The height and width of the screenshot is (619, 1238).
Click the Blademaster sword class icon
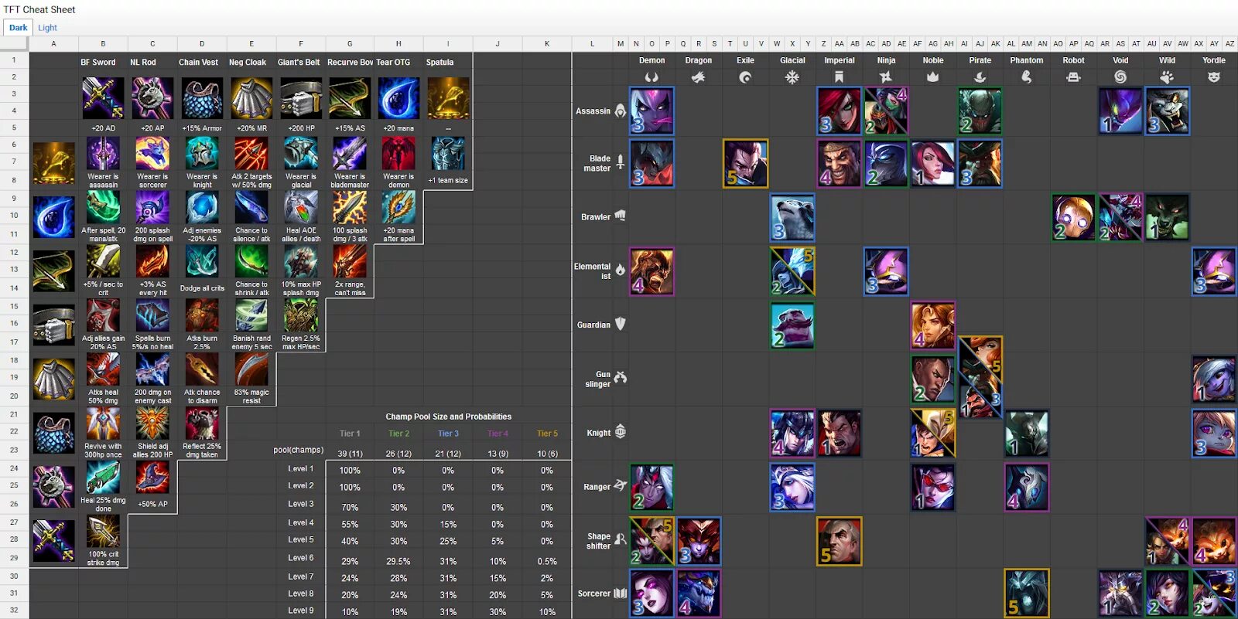[621, 162]
